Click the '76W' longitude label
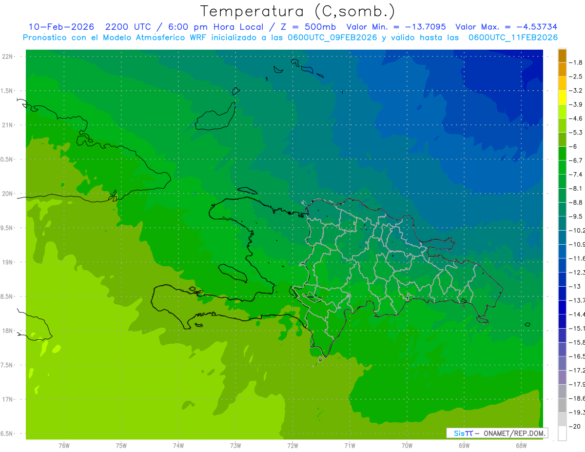This screenshot has width=585, height=452. (64, 446)
